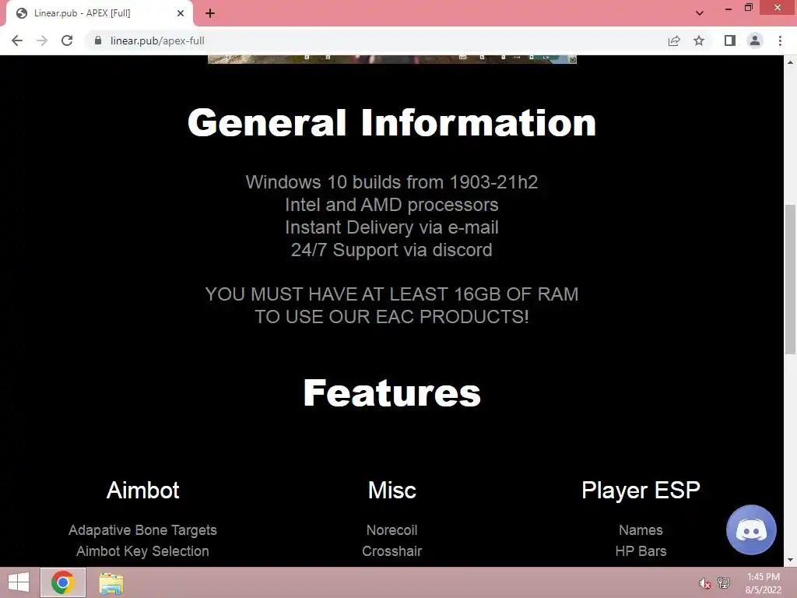
Task: Click 'Adapative Bone Targets' text
Action: pos(143,530)
